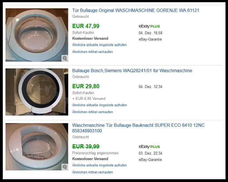Screen dimensions: 228x182
Task: Open the Gorenje WA 61121 door listing title
Action: pyautogui.click(x=136, y=11)
